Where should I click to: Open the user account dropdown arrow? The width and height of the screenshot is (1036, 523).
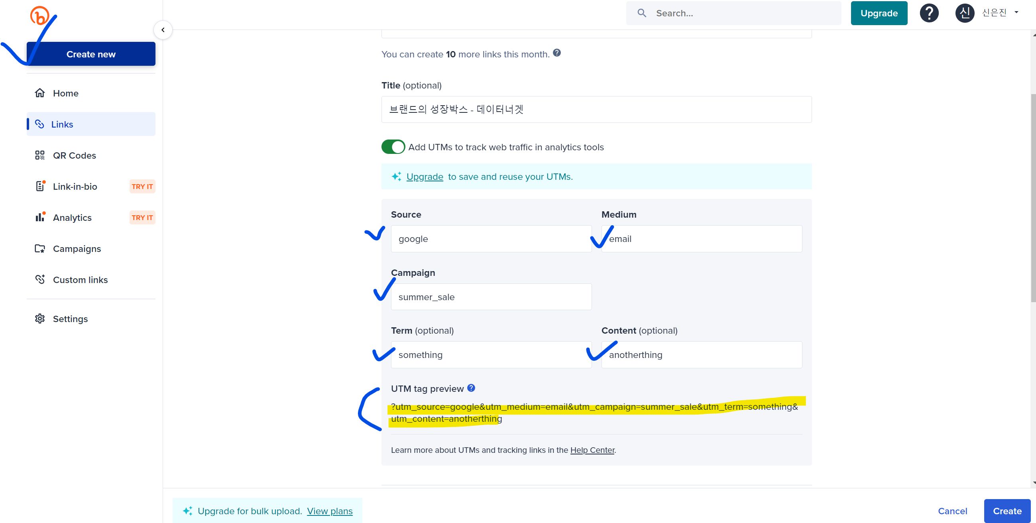coord(1016,12)
